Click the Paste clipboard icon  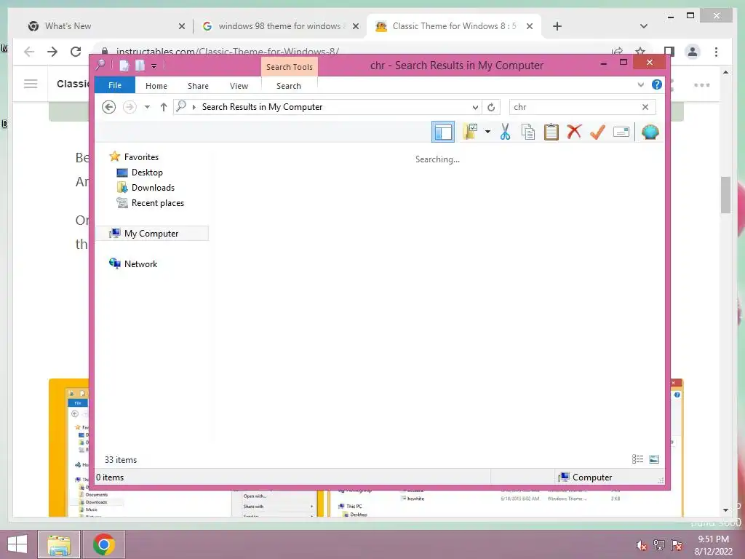coord(551,132)
